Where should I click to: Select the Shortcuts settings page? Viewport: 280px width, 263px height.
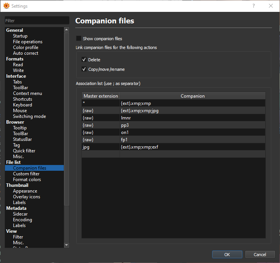(23, 99)
